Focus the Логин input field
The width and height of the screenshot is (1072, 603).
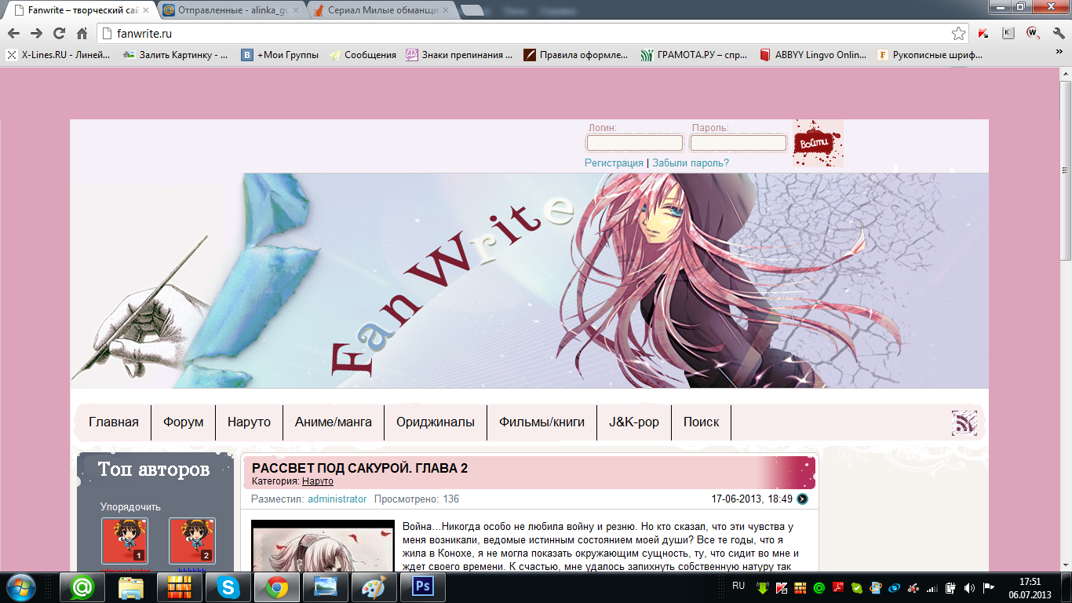(x=635, y=143)
